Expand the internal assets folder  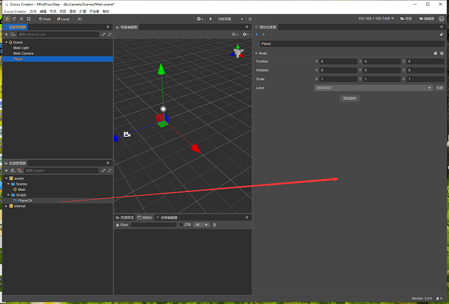point(7,206)
